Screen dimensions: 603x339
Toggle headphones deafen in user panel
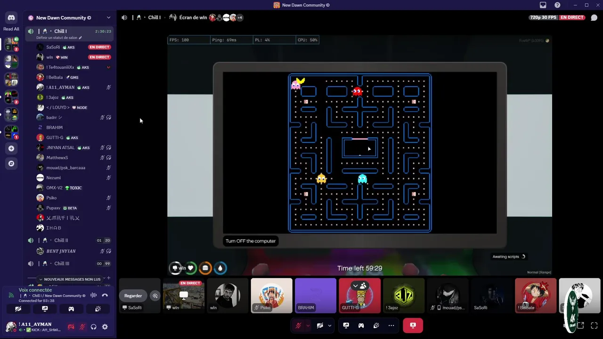coord(93,327)
